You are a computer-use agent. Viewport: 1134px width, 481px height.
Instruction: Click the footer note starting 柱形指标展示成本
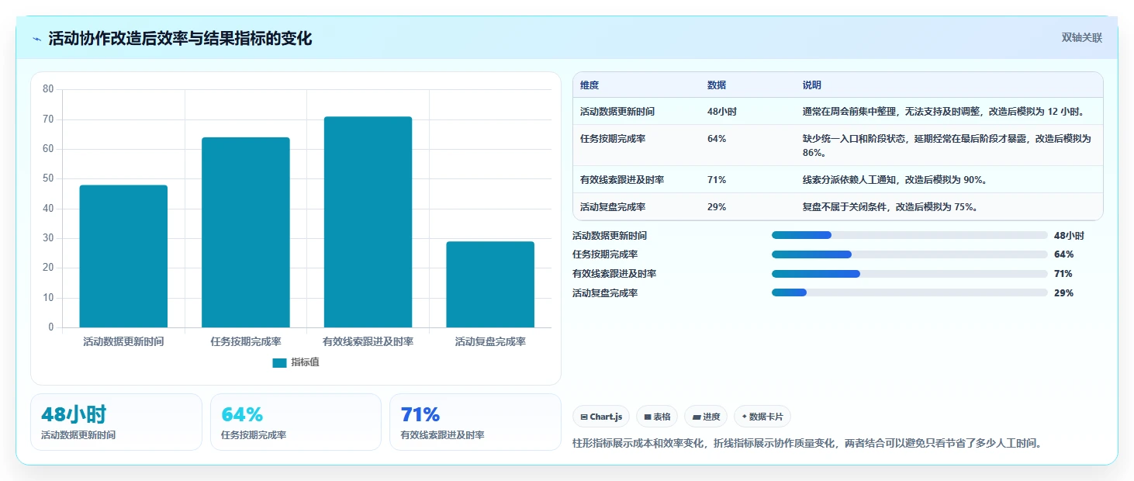tap(807, 443)
